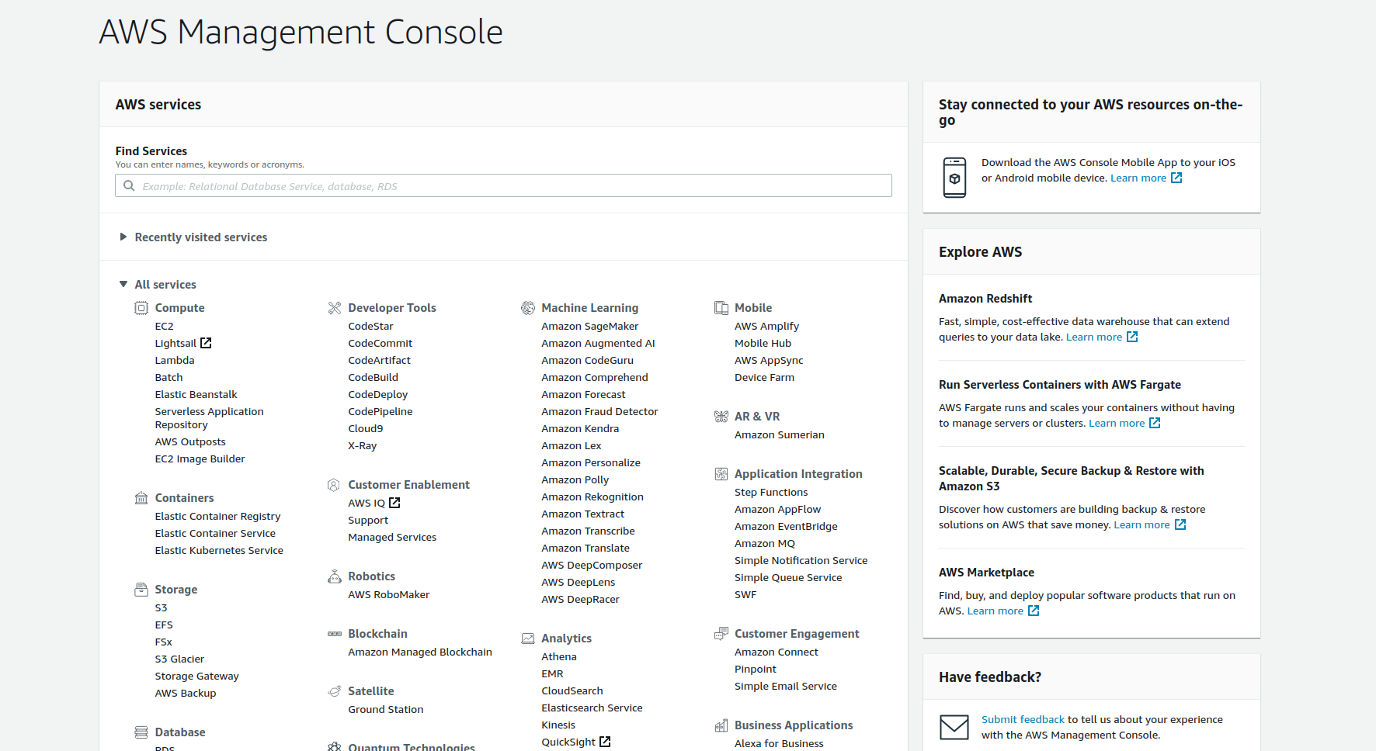Open the Athena service
This screenshot has height=751, width=1376.
[559, 657]
